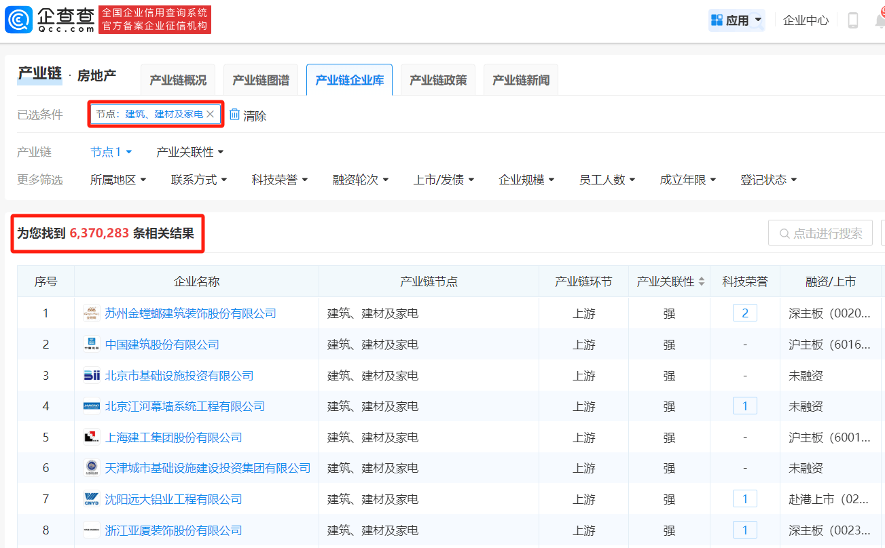Open the 产业链政策 tab
Image resolution: width=885 pixels, height=548 pixels.
pos(438,80)
